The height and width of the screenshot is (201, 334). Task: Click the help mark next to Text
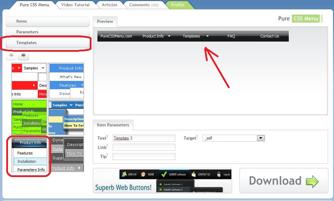pos(107,136)
